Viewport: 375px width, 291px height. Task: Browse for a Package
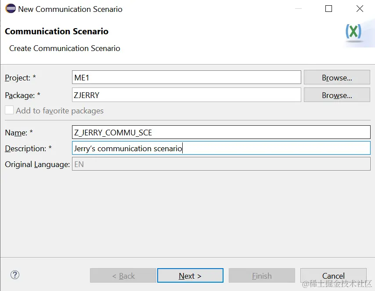click(337, 95)
